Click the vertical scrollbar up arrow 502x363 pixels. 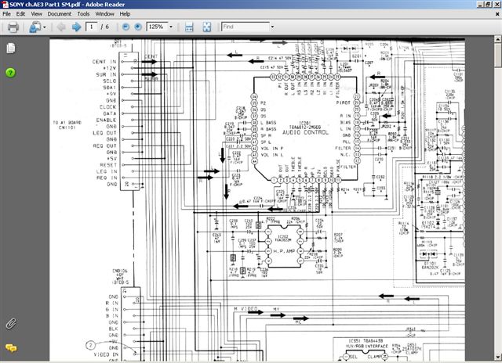point(498,39)
